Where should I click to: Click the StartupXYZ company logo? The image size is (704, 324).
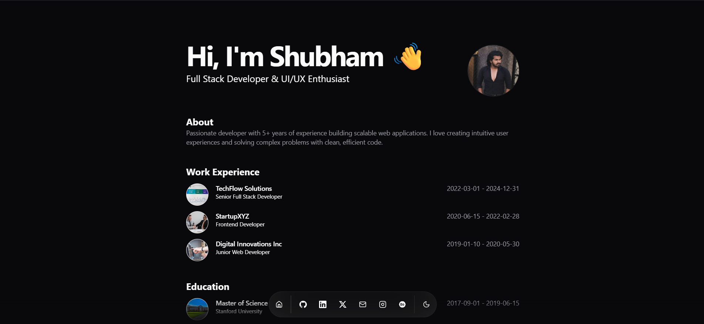coord(197,222)
